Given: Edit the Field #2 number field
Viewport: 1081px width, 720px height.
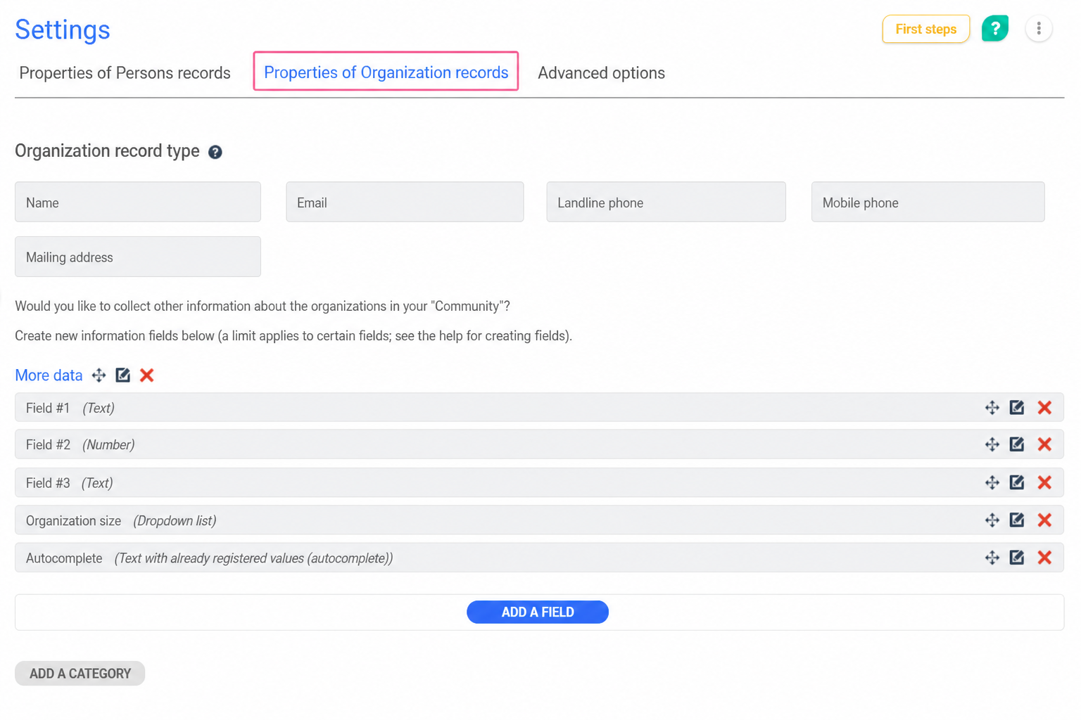Looking at the screenshot, I should 1017,444.
